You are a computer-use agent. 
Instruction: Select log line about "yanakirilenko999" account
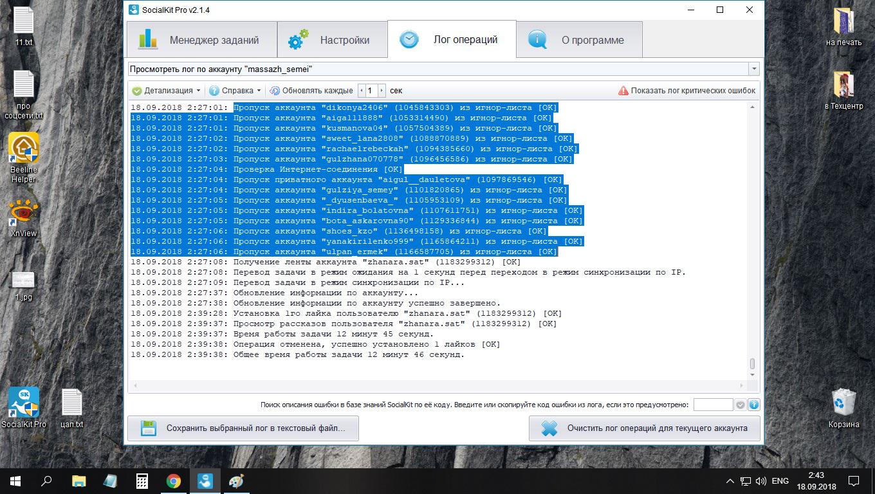357,241
